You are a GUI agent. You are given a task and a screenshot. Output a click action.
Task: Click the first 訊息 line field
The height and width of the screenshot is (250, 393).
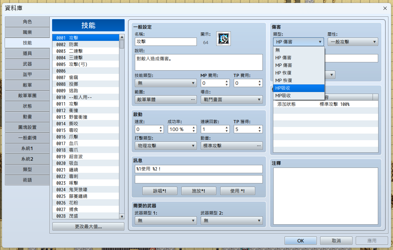coord(198,169)
